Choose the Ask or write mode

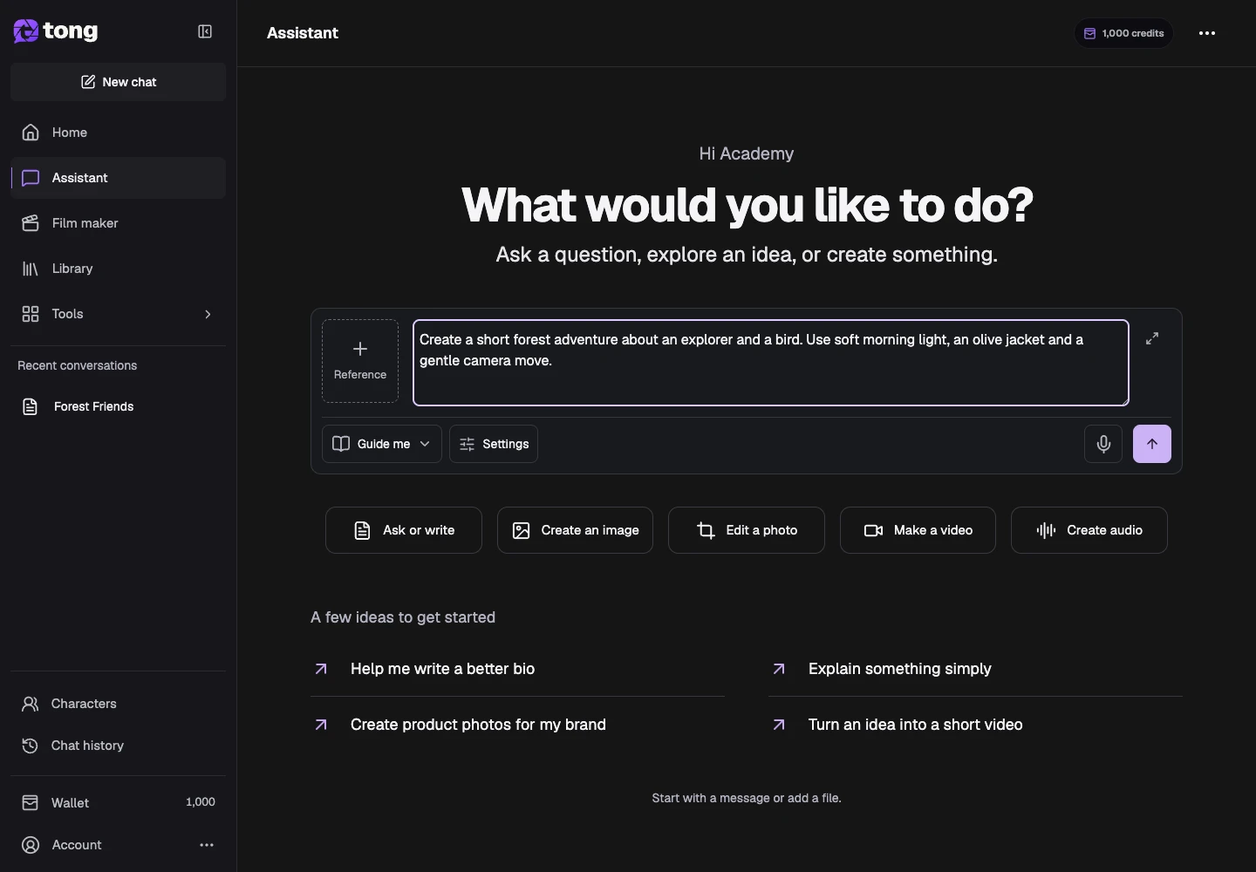pos(404,530)
